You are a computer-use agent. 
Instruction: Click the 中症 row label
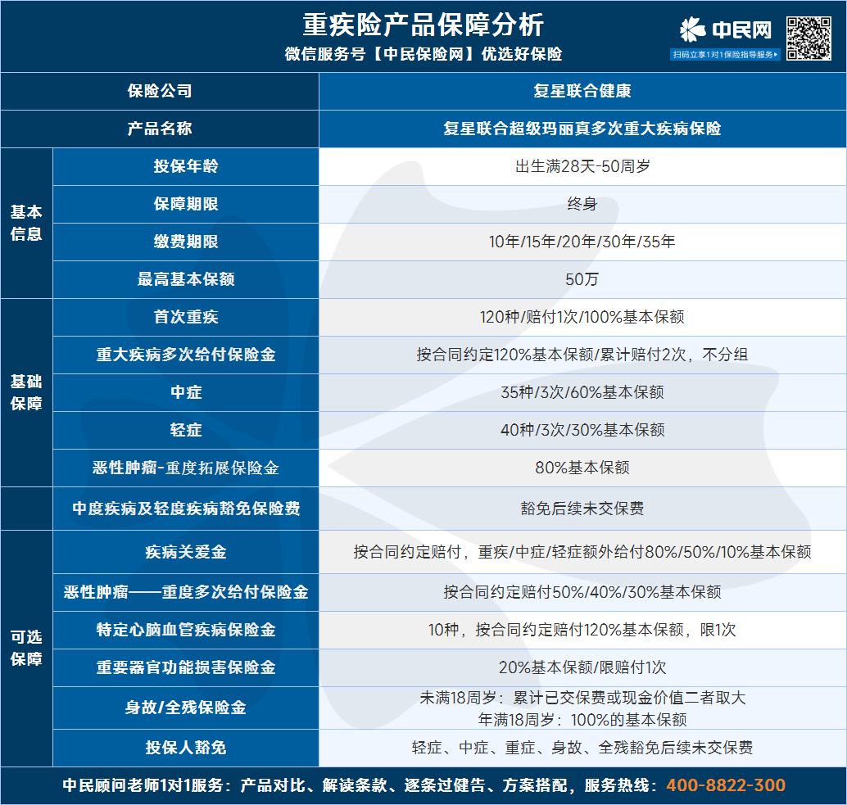click(186, 392)
